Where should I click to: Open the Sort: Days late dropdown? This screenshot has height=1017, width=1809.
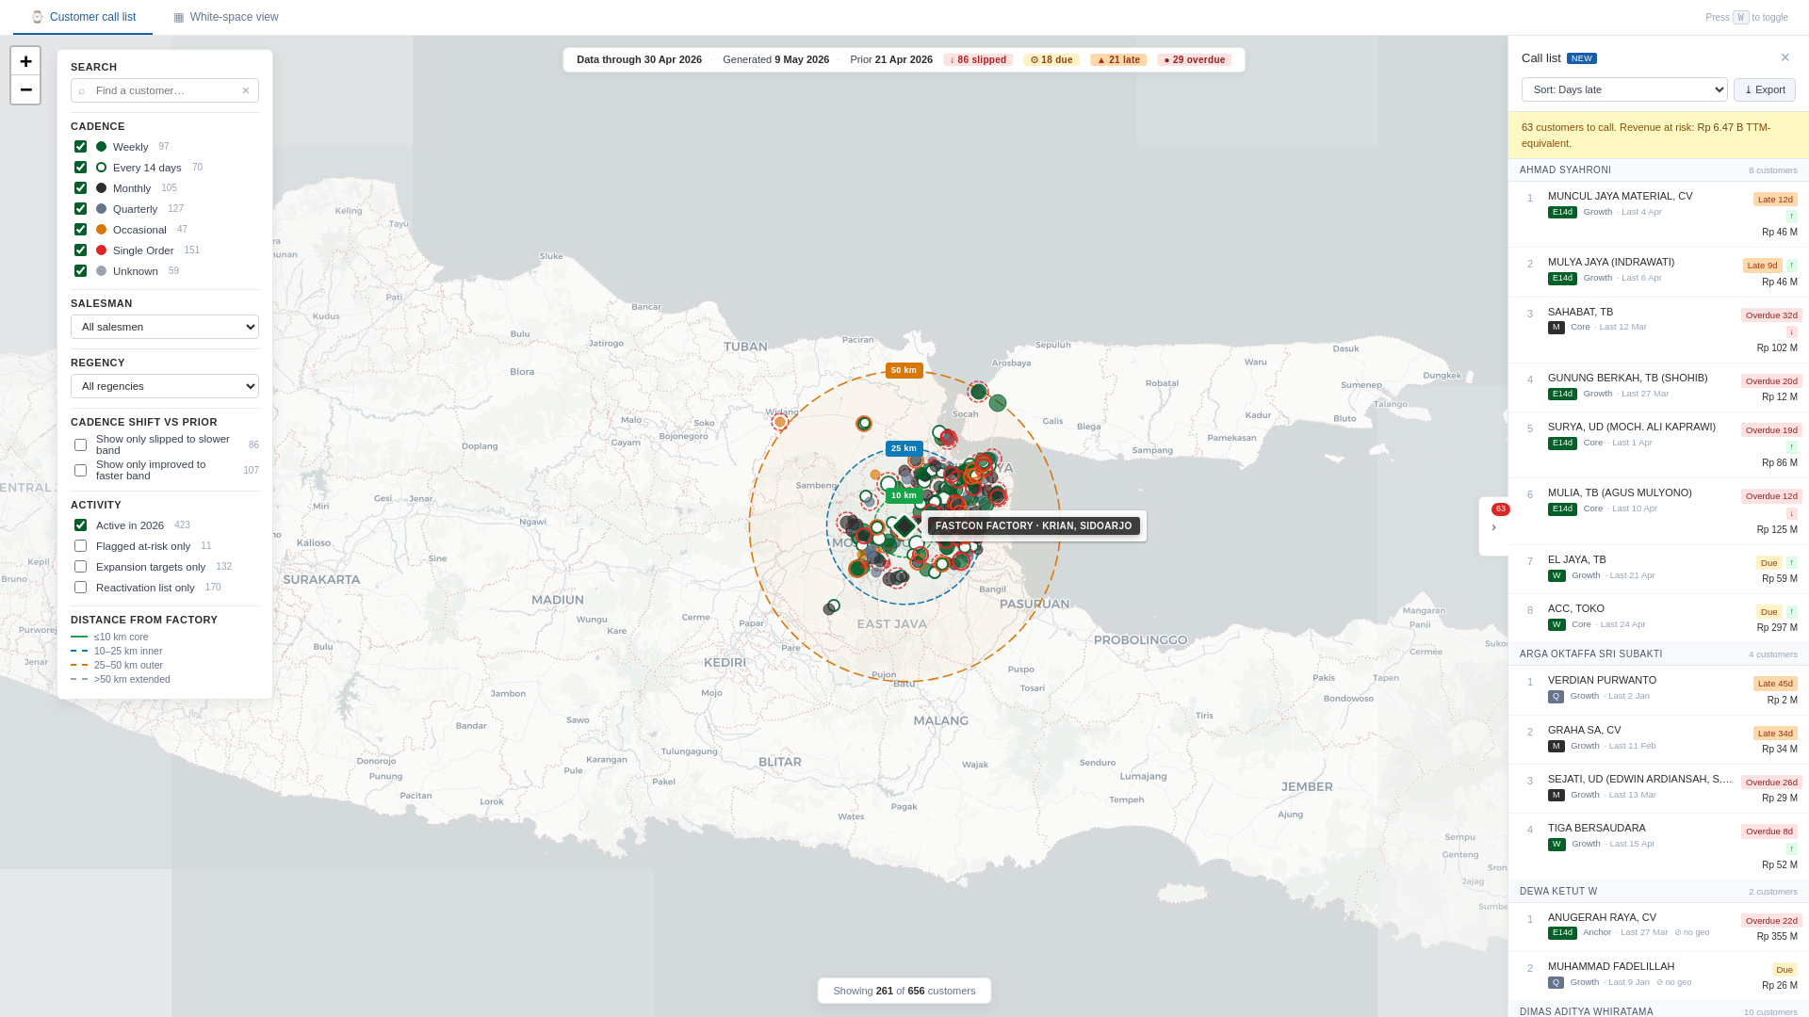coord(1624,89)
